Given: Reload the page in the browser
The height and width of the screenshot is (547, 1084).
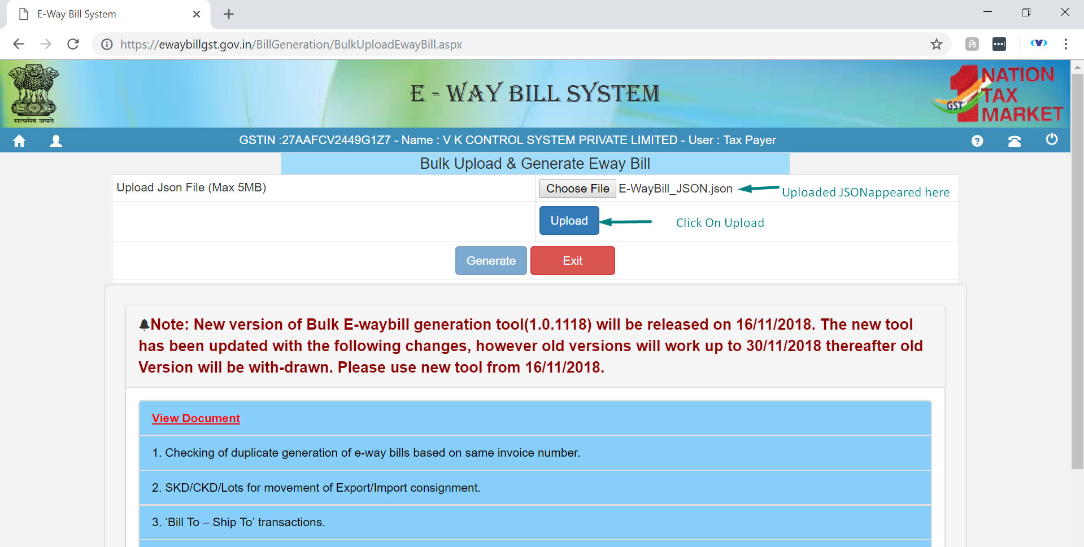Looking at the screenshot, I should [x=73, y=44].
